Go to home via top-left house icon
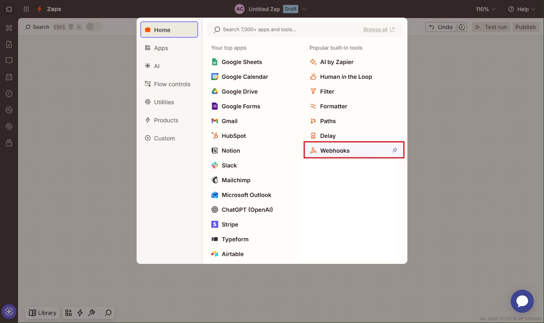This screenshot has height=323, width=544. 9,9
